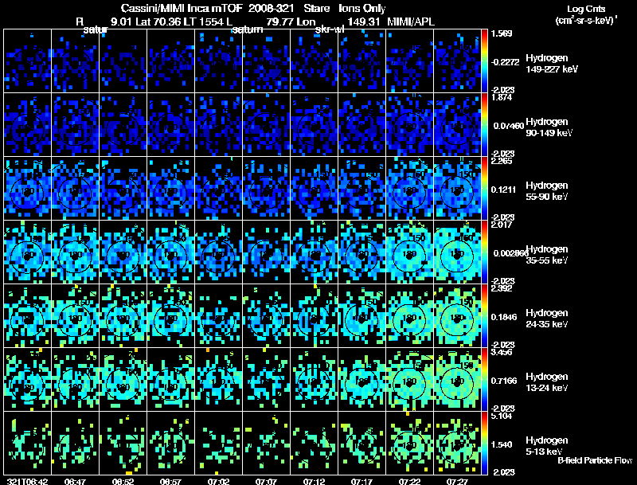This screenshot has height=485, width=637.
Task: Click the color bar beside Hydrogen 149-227 keV
Action: (x=484, y=61)
